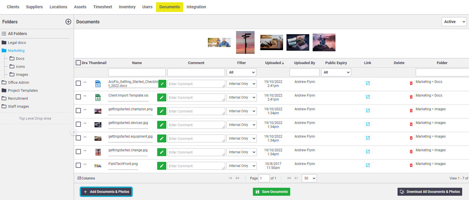Click pencil icon for Client Import Template.xls
The width and height of the screenshot is (469, 200).
coord(162,97)
